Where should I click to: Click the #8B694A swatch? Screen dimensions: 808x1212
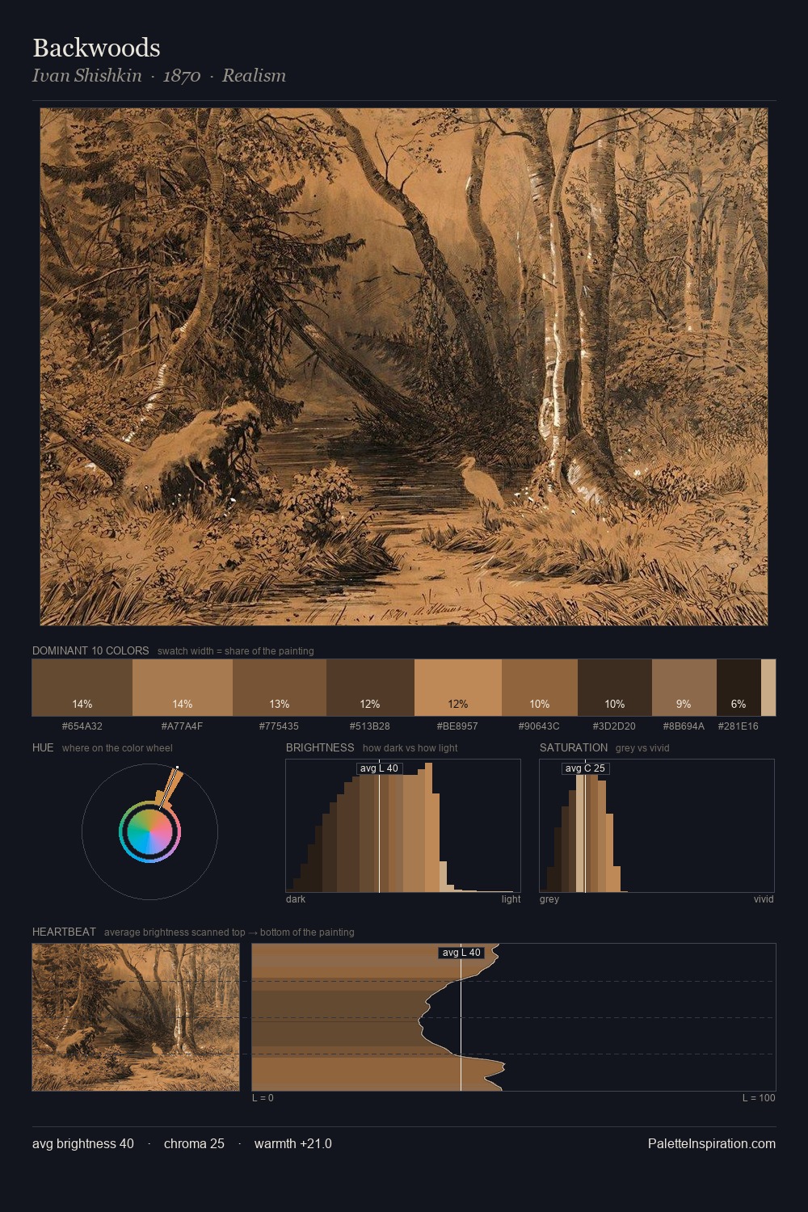tap(684, 688)
